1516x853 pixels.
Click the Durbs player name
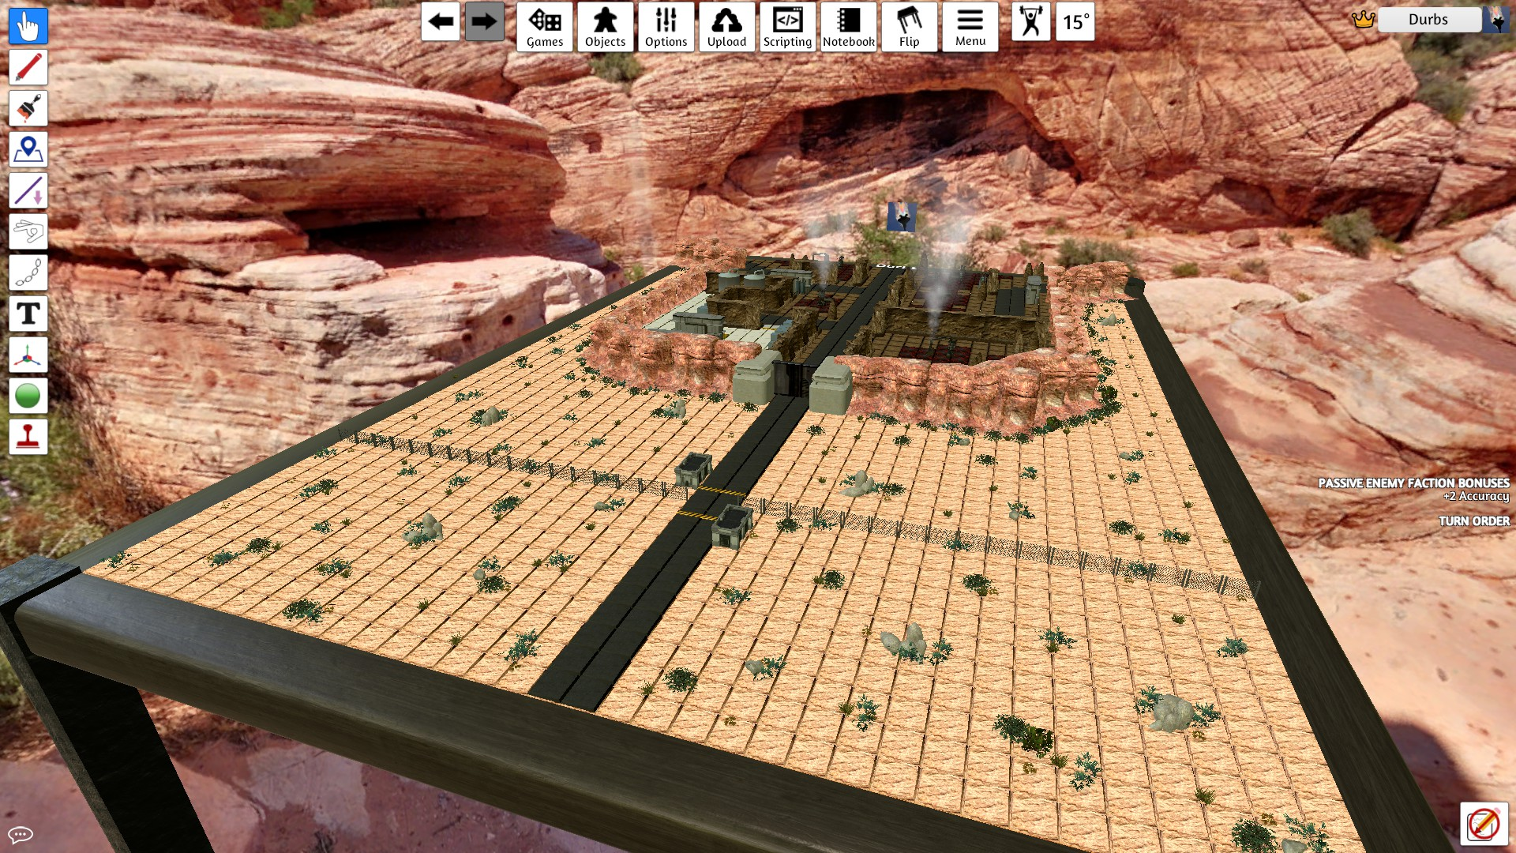[1428, 20]
